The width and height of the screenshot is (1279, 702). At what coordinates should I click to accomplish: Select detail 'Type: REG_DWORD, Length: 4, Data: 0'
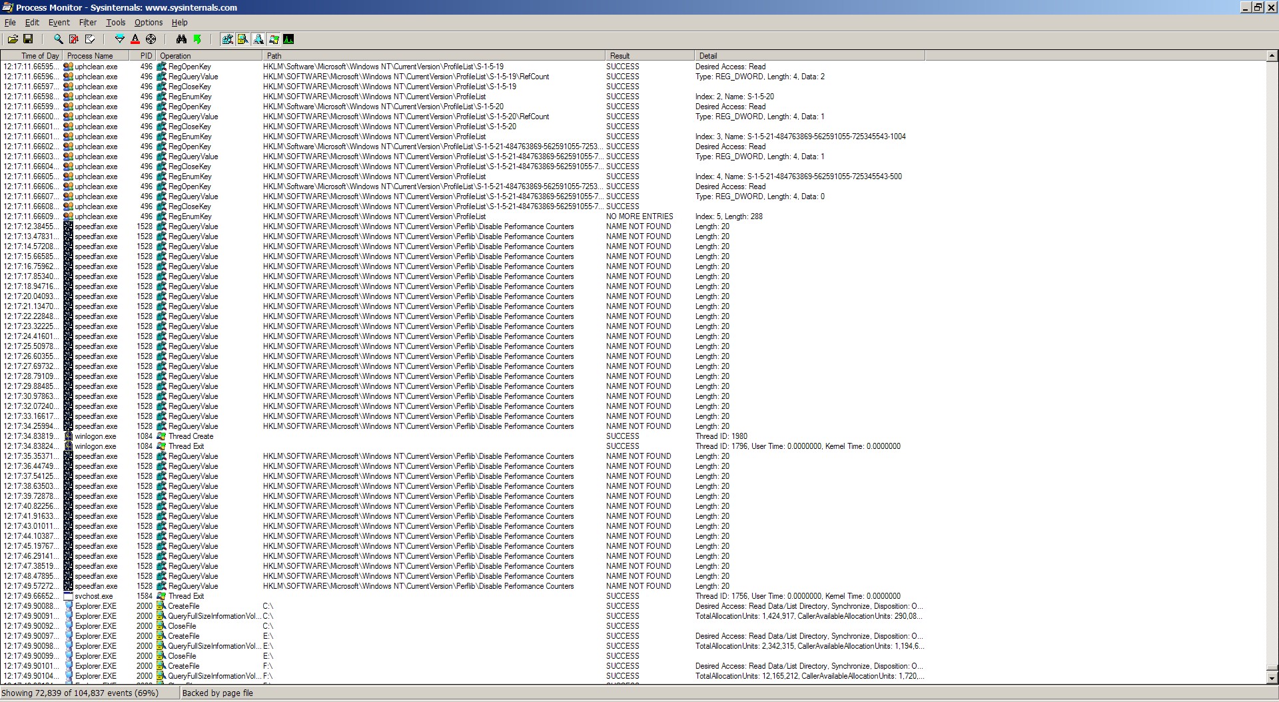[760, 196]
